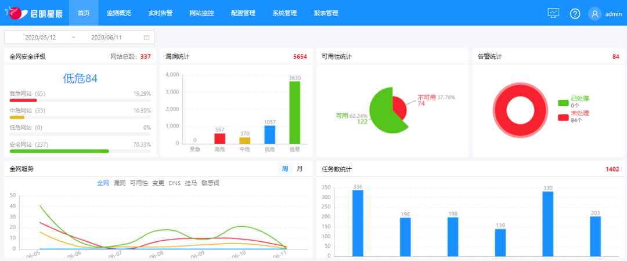Viewport: 627px width, 261px height.
Task: Click the red 高危网站 progress bar
Action: [x=23, y=100]
